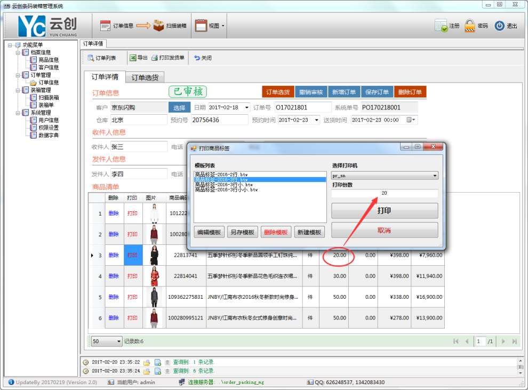This screenshot has height=390, width=528.
Task: Click the 退出 power icon
Action: coord(499,26)
